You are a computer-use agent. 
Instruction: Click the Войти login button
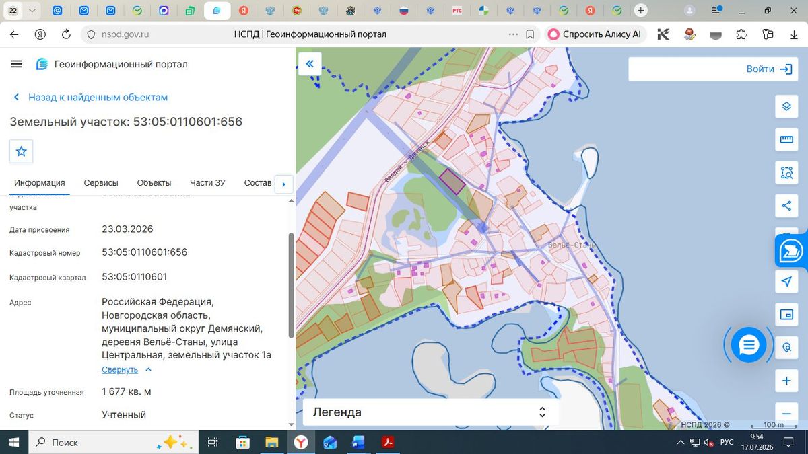click(769, 69)
